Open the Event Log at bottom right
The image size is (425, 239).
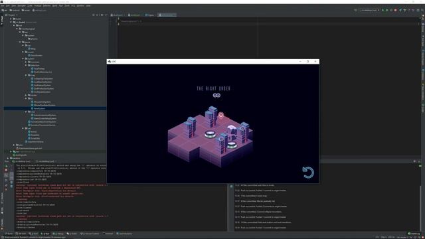414,234
